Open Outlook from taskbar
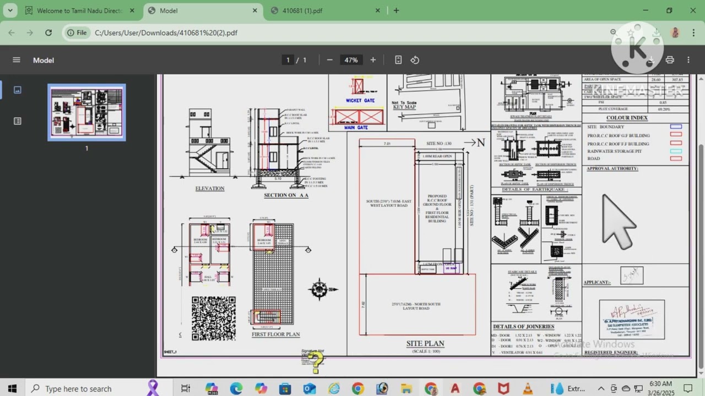This screenshot has width=705, height=396. pyautogui.click(x=310, y=388)
